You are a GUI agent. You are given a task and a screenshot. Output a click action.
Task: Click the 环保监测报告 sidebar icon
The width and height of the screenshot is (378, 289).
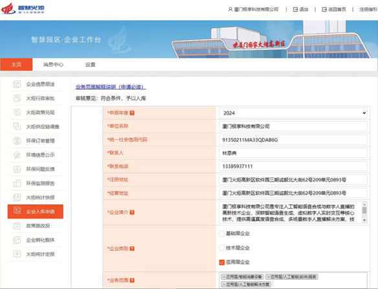tap(17, 183)
